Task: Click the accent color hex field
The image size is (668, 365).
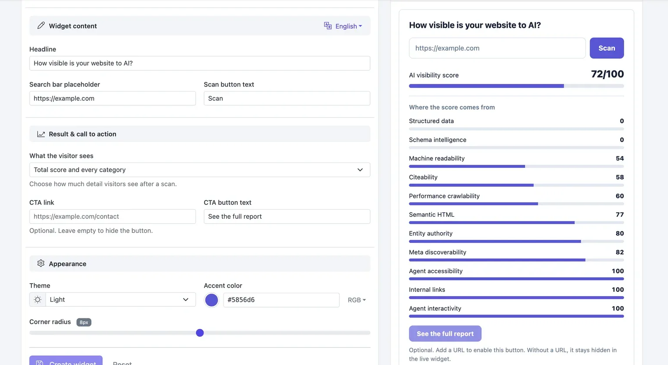Action: click(281, 300)
